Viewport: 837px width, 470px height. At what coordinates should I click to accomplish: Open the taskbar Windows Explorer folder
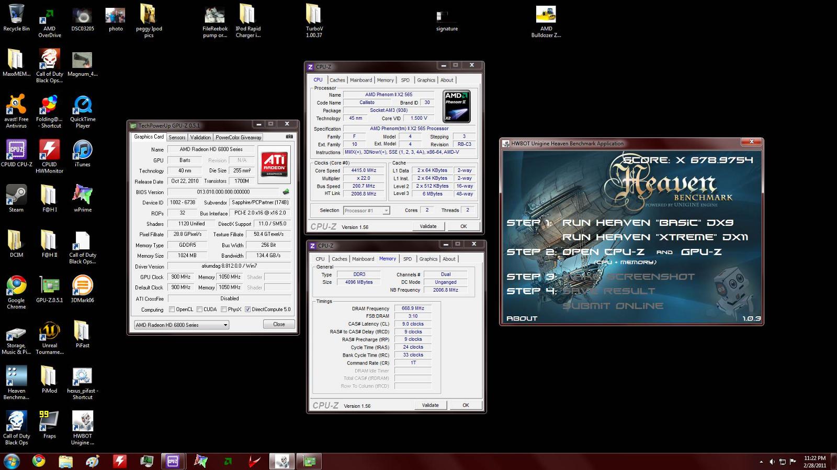[66, 461]
